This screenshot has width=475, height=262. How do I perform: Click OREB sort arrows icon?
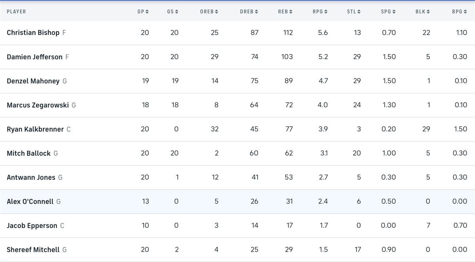coord(217,12)
